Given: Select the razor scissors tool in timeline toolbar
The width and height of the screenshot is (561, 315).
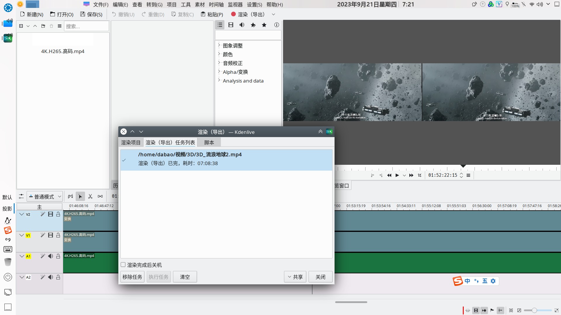Looking at the screenshot, I should point(90,197).
